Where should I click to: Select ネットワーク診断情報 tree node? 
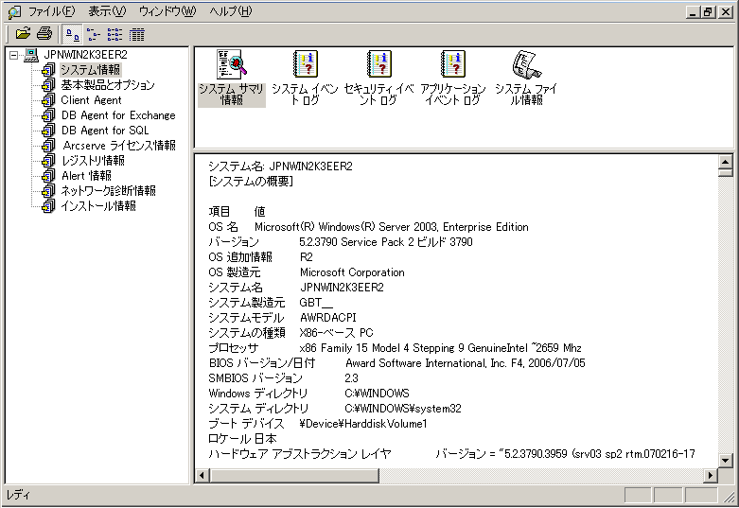[x=108, y=190]
